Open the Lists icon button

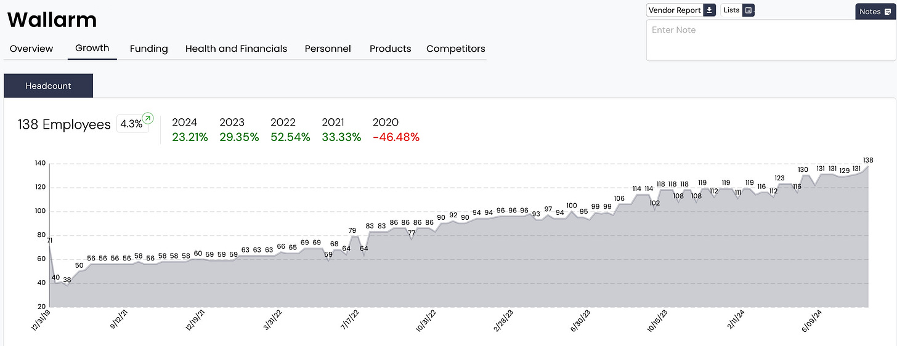[x=748, y=10]
